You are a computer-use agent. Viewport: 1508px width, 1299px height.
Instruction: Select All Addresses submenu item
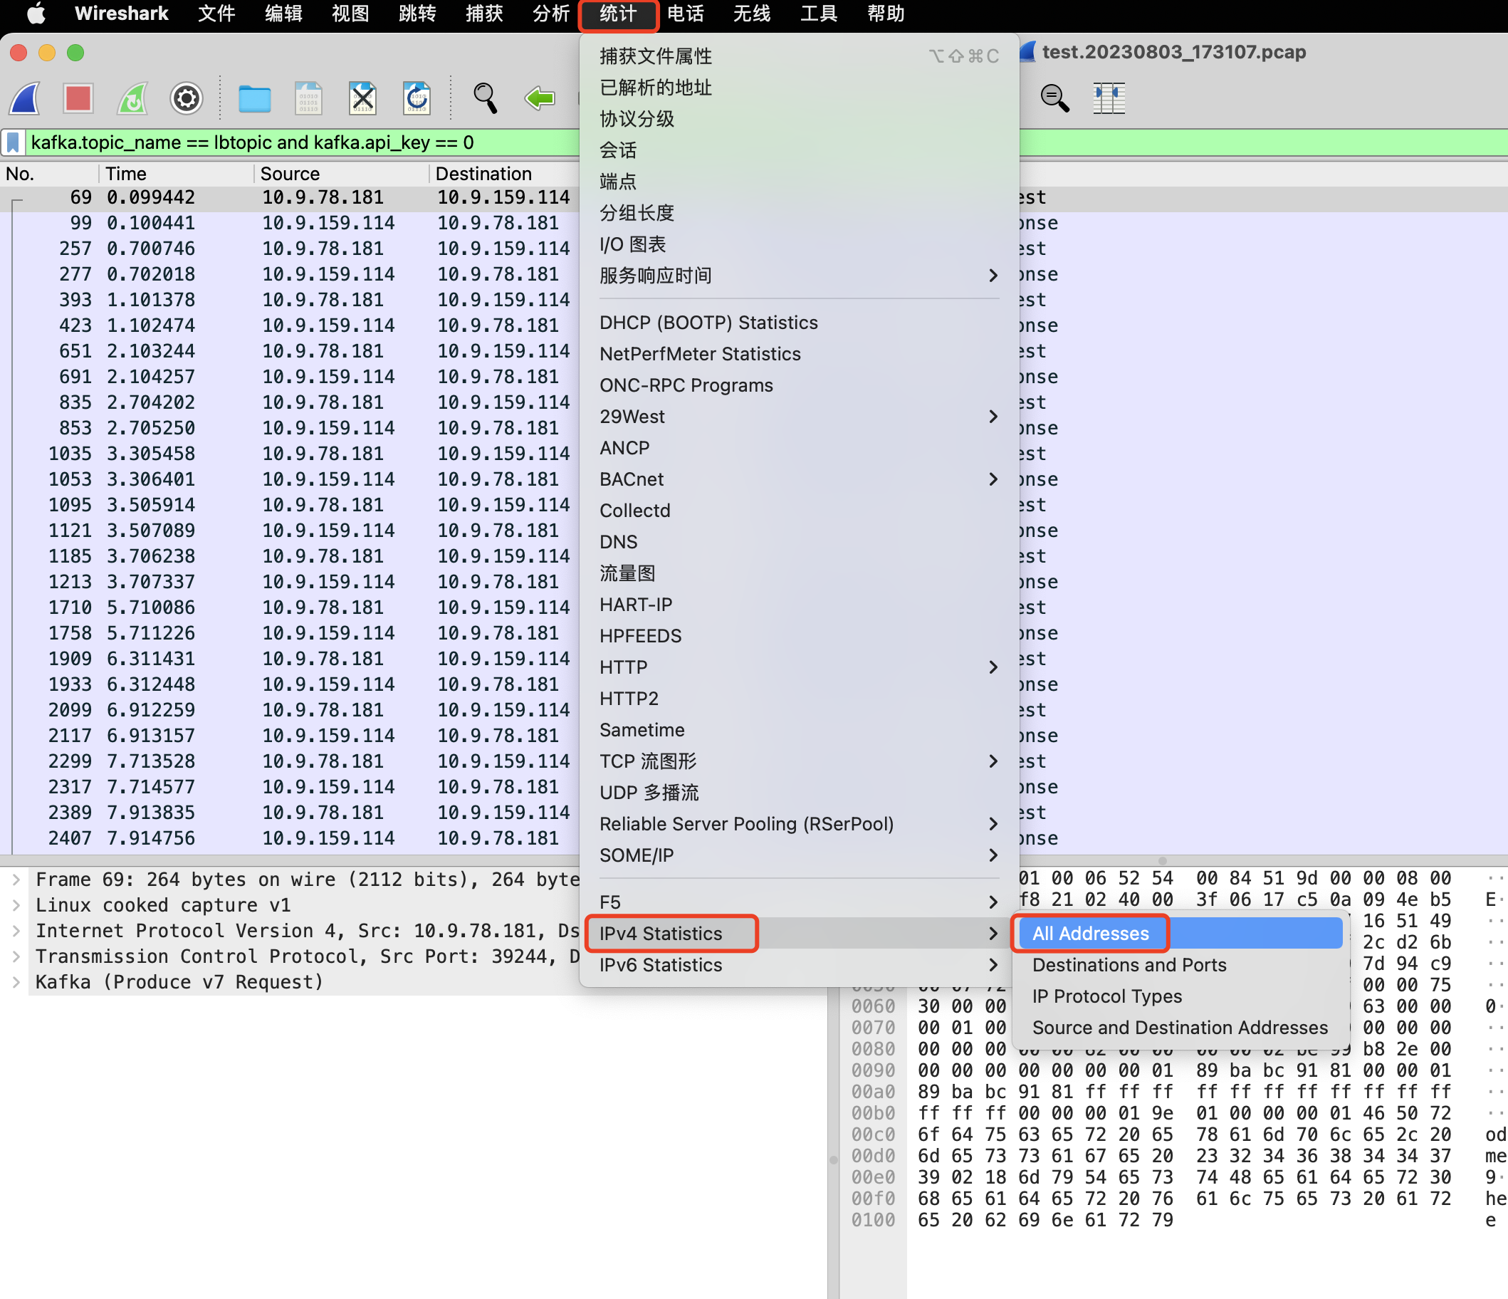[x=1180, y=933]
